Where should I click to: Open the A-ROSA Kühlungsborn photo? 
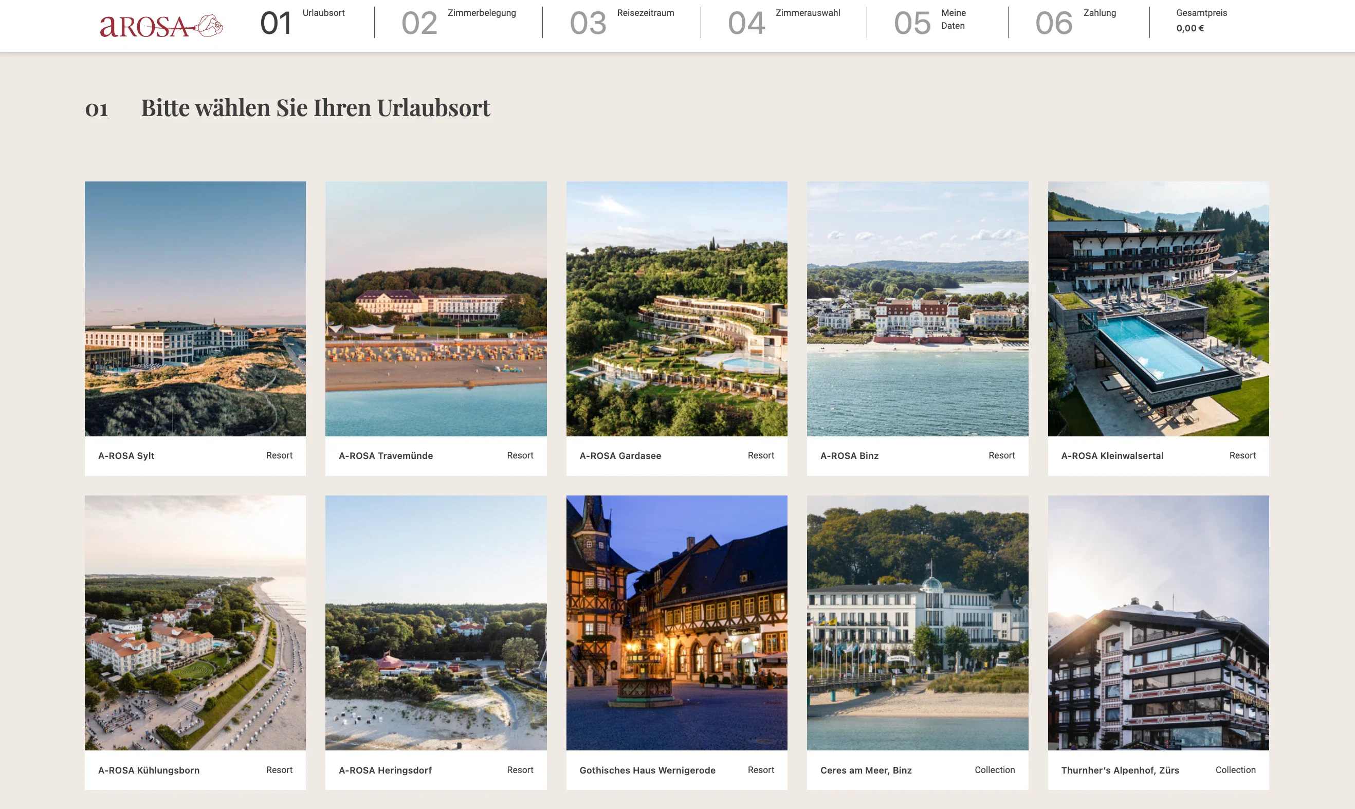click(x=195, y=622)
